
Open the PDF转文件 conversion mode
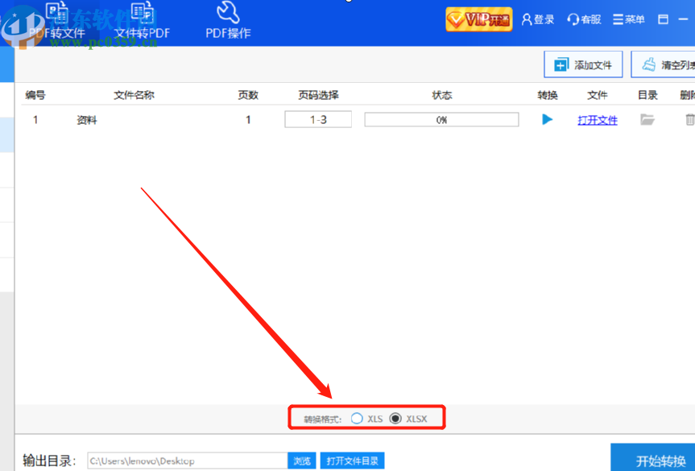(x=56, y=18)
